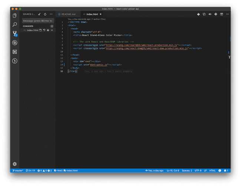This screenshot has width=241, height=186.
Task: Open the Source Control view
Action: tap(15, 34)
